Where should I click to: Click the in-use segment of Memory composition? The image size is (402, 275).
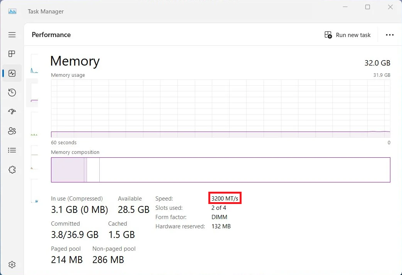tap(68, 170)
